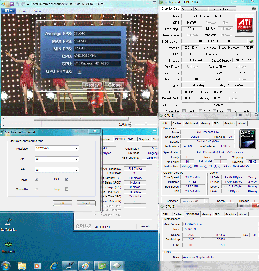
Task: Enable the Loop checkbox
Action: pyautogui.click(x=67, y=189)
